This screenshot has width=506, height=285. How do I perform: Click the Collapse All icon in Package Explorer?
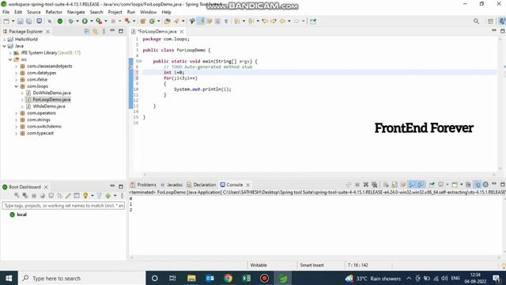pyautogui.click(x=86, y=32)
